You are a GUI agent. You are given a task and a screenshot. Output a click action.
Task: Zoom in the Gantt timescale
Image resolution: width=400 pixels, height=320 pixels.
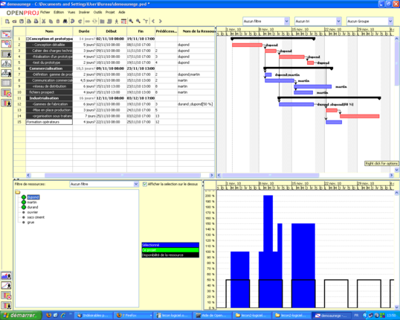131,21
